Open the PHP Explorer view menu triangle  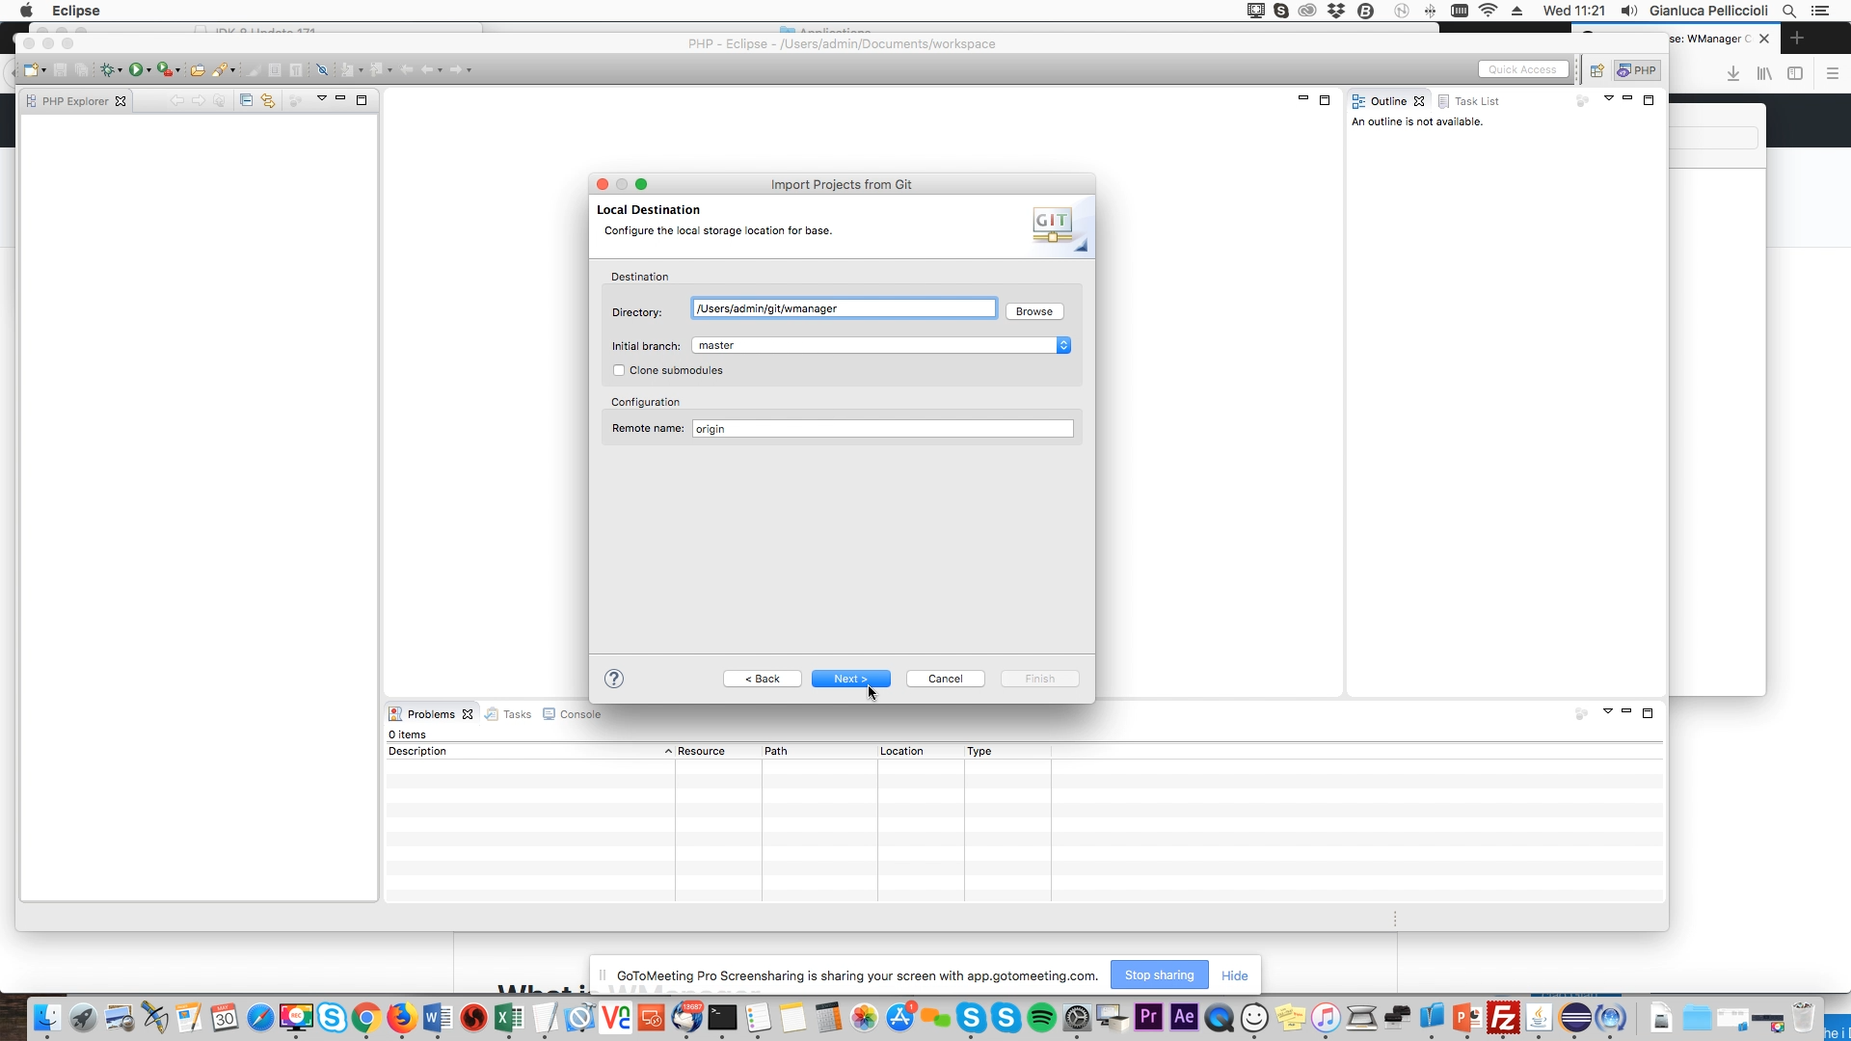322,98
